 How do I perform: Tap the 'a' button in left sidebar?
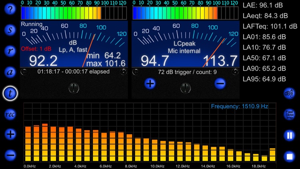(x=10, y=72)
